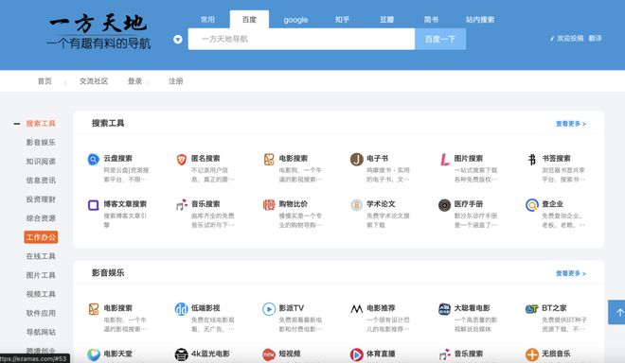Open the 云盘搜索 cloud search icon
Image resolution: width=625 pixels, height=363 pixels.
point(93,160)
